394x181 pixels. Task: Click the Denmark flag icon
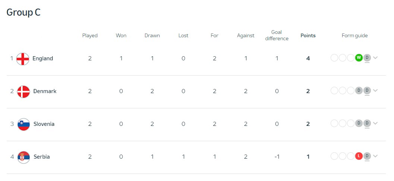(23, 92)
